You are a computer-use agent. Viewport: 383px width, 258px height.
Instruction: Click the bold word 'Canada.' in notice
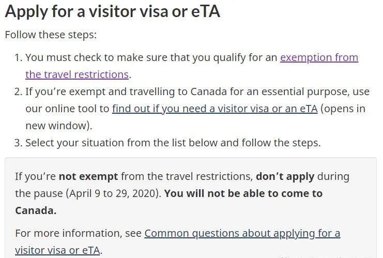(36, 210)
